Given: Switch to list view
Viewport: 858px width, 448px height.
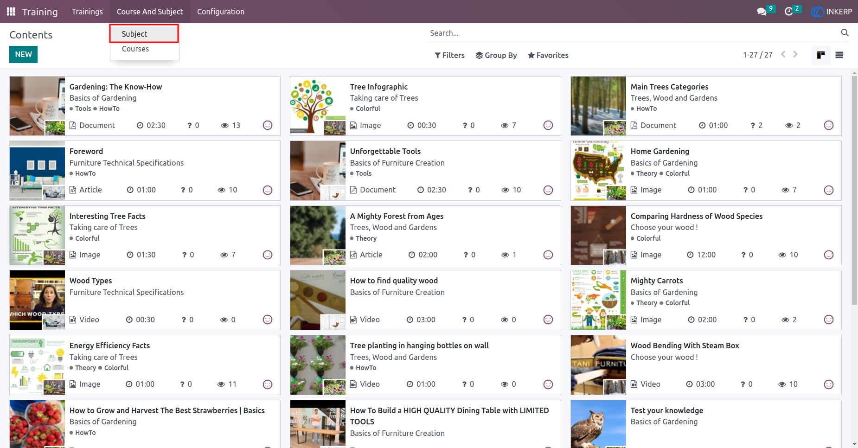Looking at the screenshot, I should (839, 55).
